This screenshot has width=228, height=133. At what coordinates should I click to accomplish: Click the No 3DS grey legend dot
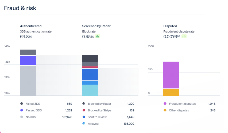pos(22,117)
